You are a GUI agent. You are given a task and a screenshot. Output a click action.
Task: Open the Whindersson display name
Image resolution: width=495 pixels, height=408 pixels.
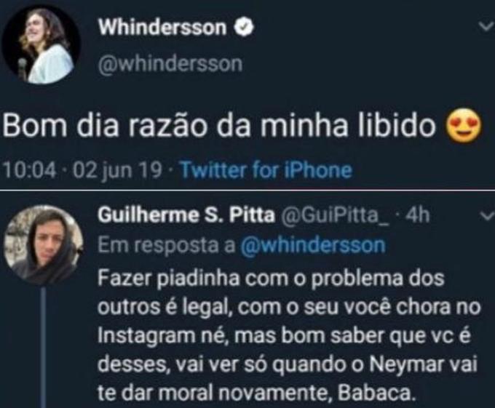click(x=162, y=27)
